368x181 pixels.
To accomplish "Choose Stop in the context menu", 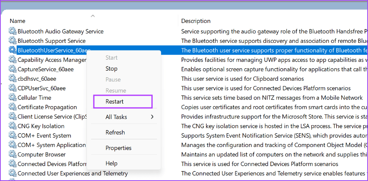I will [x=111, y=69].
